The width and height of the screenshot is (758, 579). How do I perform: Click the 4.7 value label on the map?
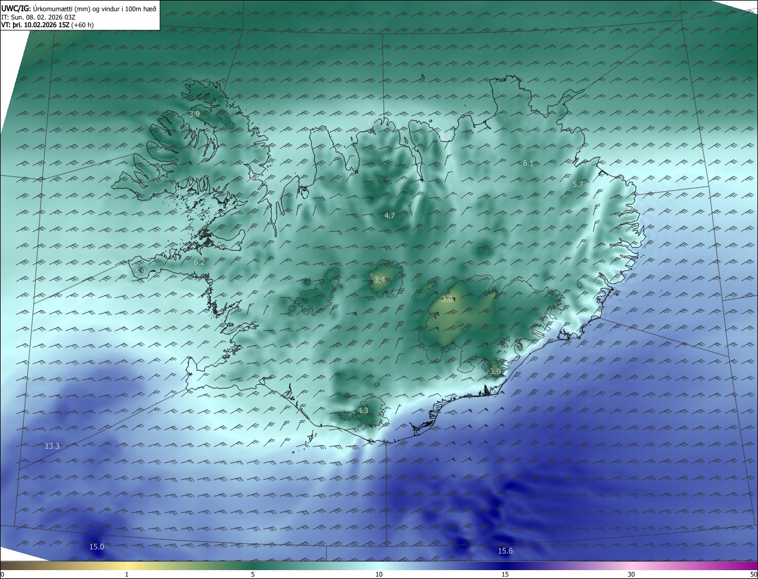[389, 216]
